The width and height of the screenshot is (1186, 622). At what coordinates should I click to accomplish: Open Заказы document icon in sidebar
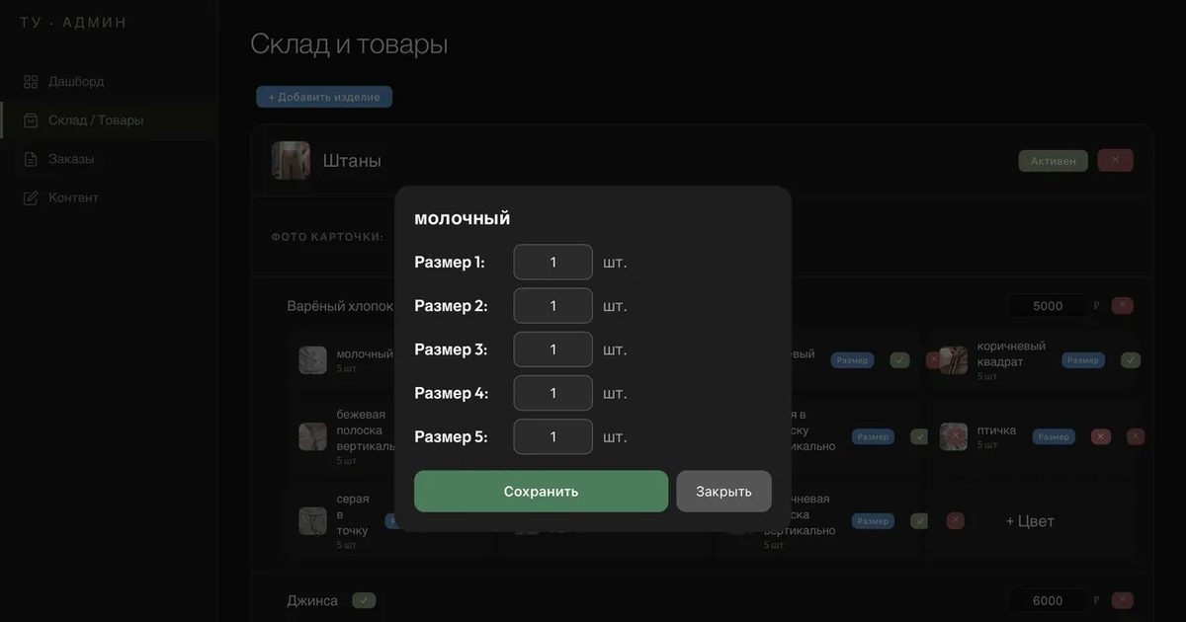(31, 159)
